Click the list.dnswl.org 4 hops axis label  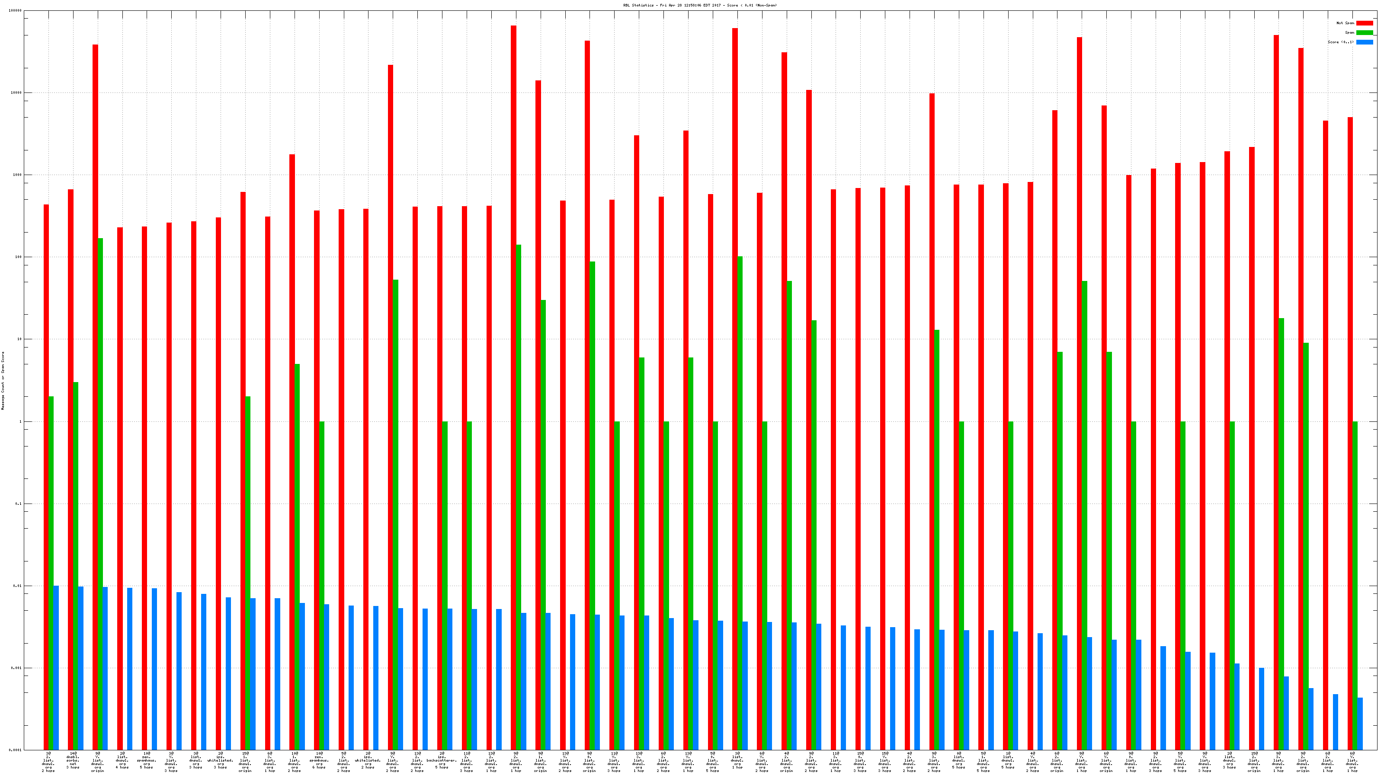[122, 761]
